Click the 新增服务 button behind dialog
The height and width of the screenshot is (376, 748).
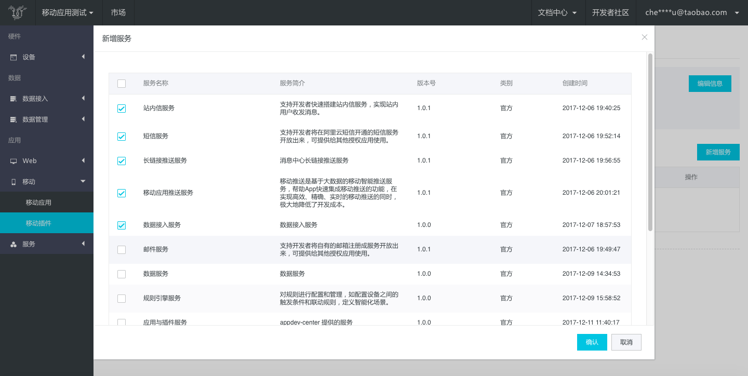point(718,152)
